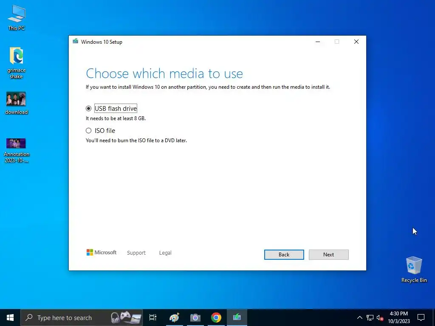Click the Windows Setup taskbar icon
Screen dimensions: 435x326
(x=237, y=318)
